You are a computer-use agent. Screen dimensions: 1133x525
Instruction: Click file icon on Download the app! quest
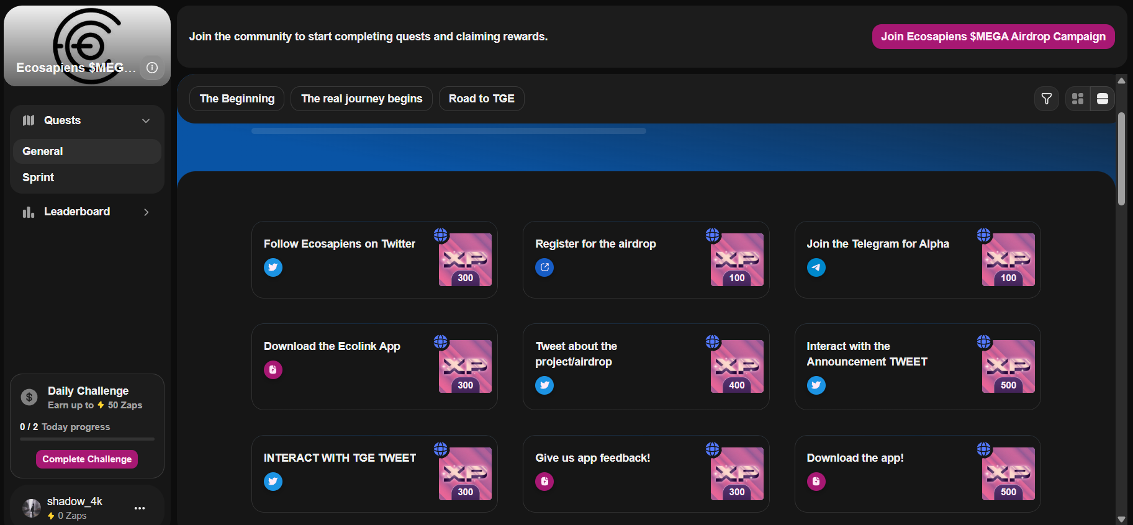click(x=816, y=482)
